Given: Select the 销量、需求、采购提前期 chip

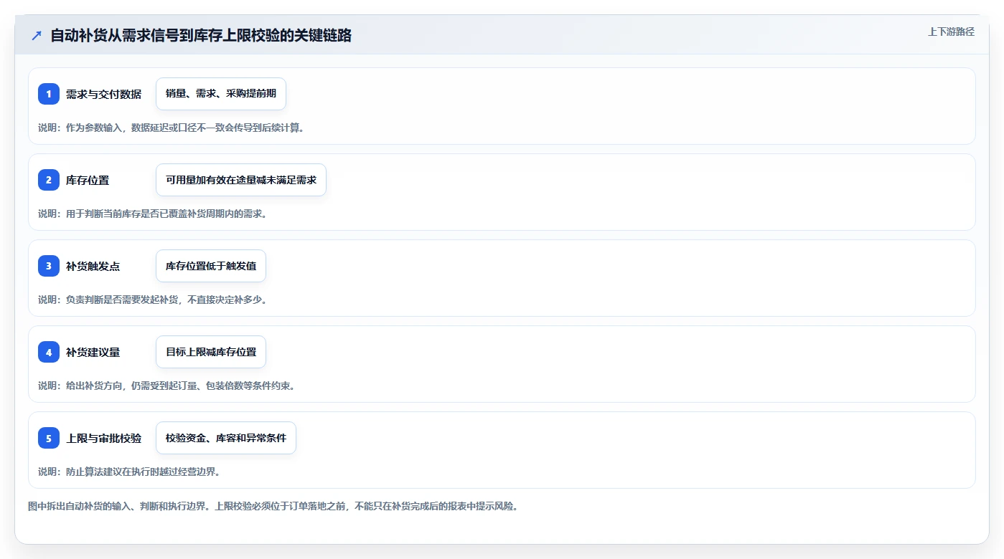Looking at the screenshot, I should [x=221, y=94].
